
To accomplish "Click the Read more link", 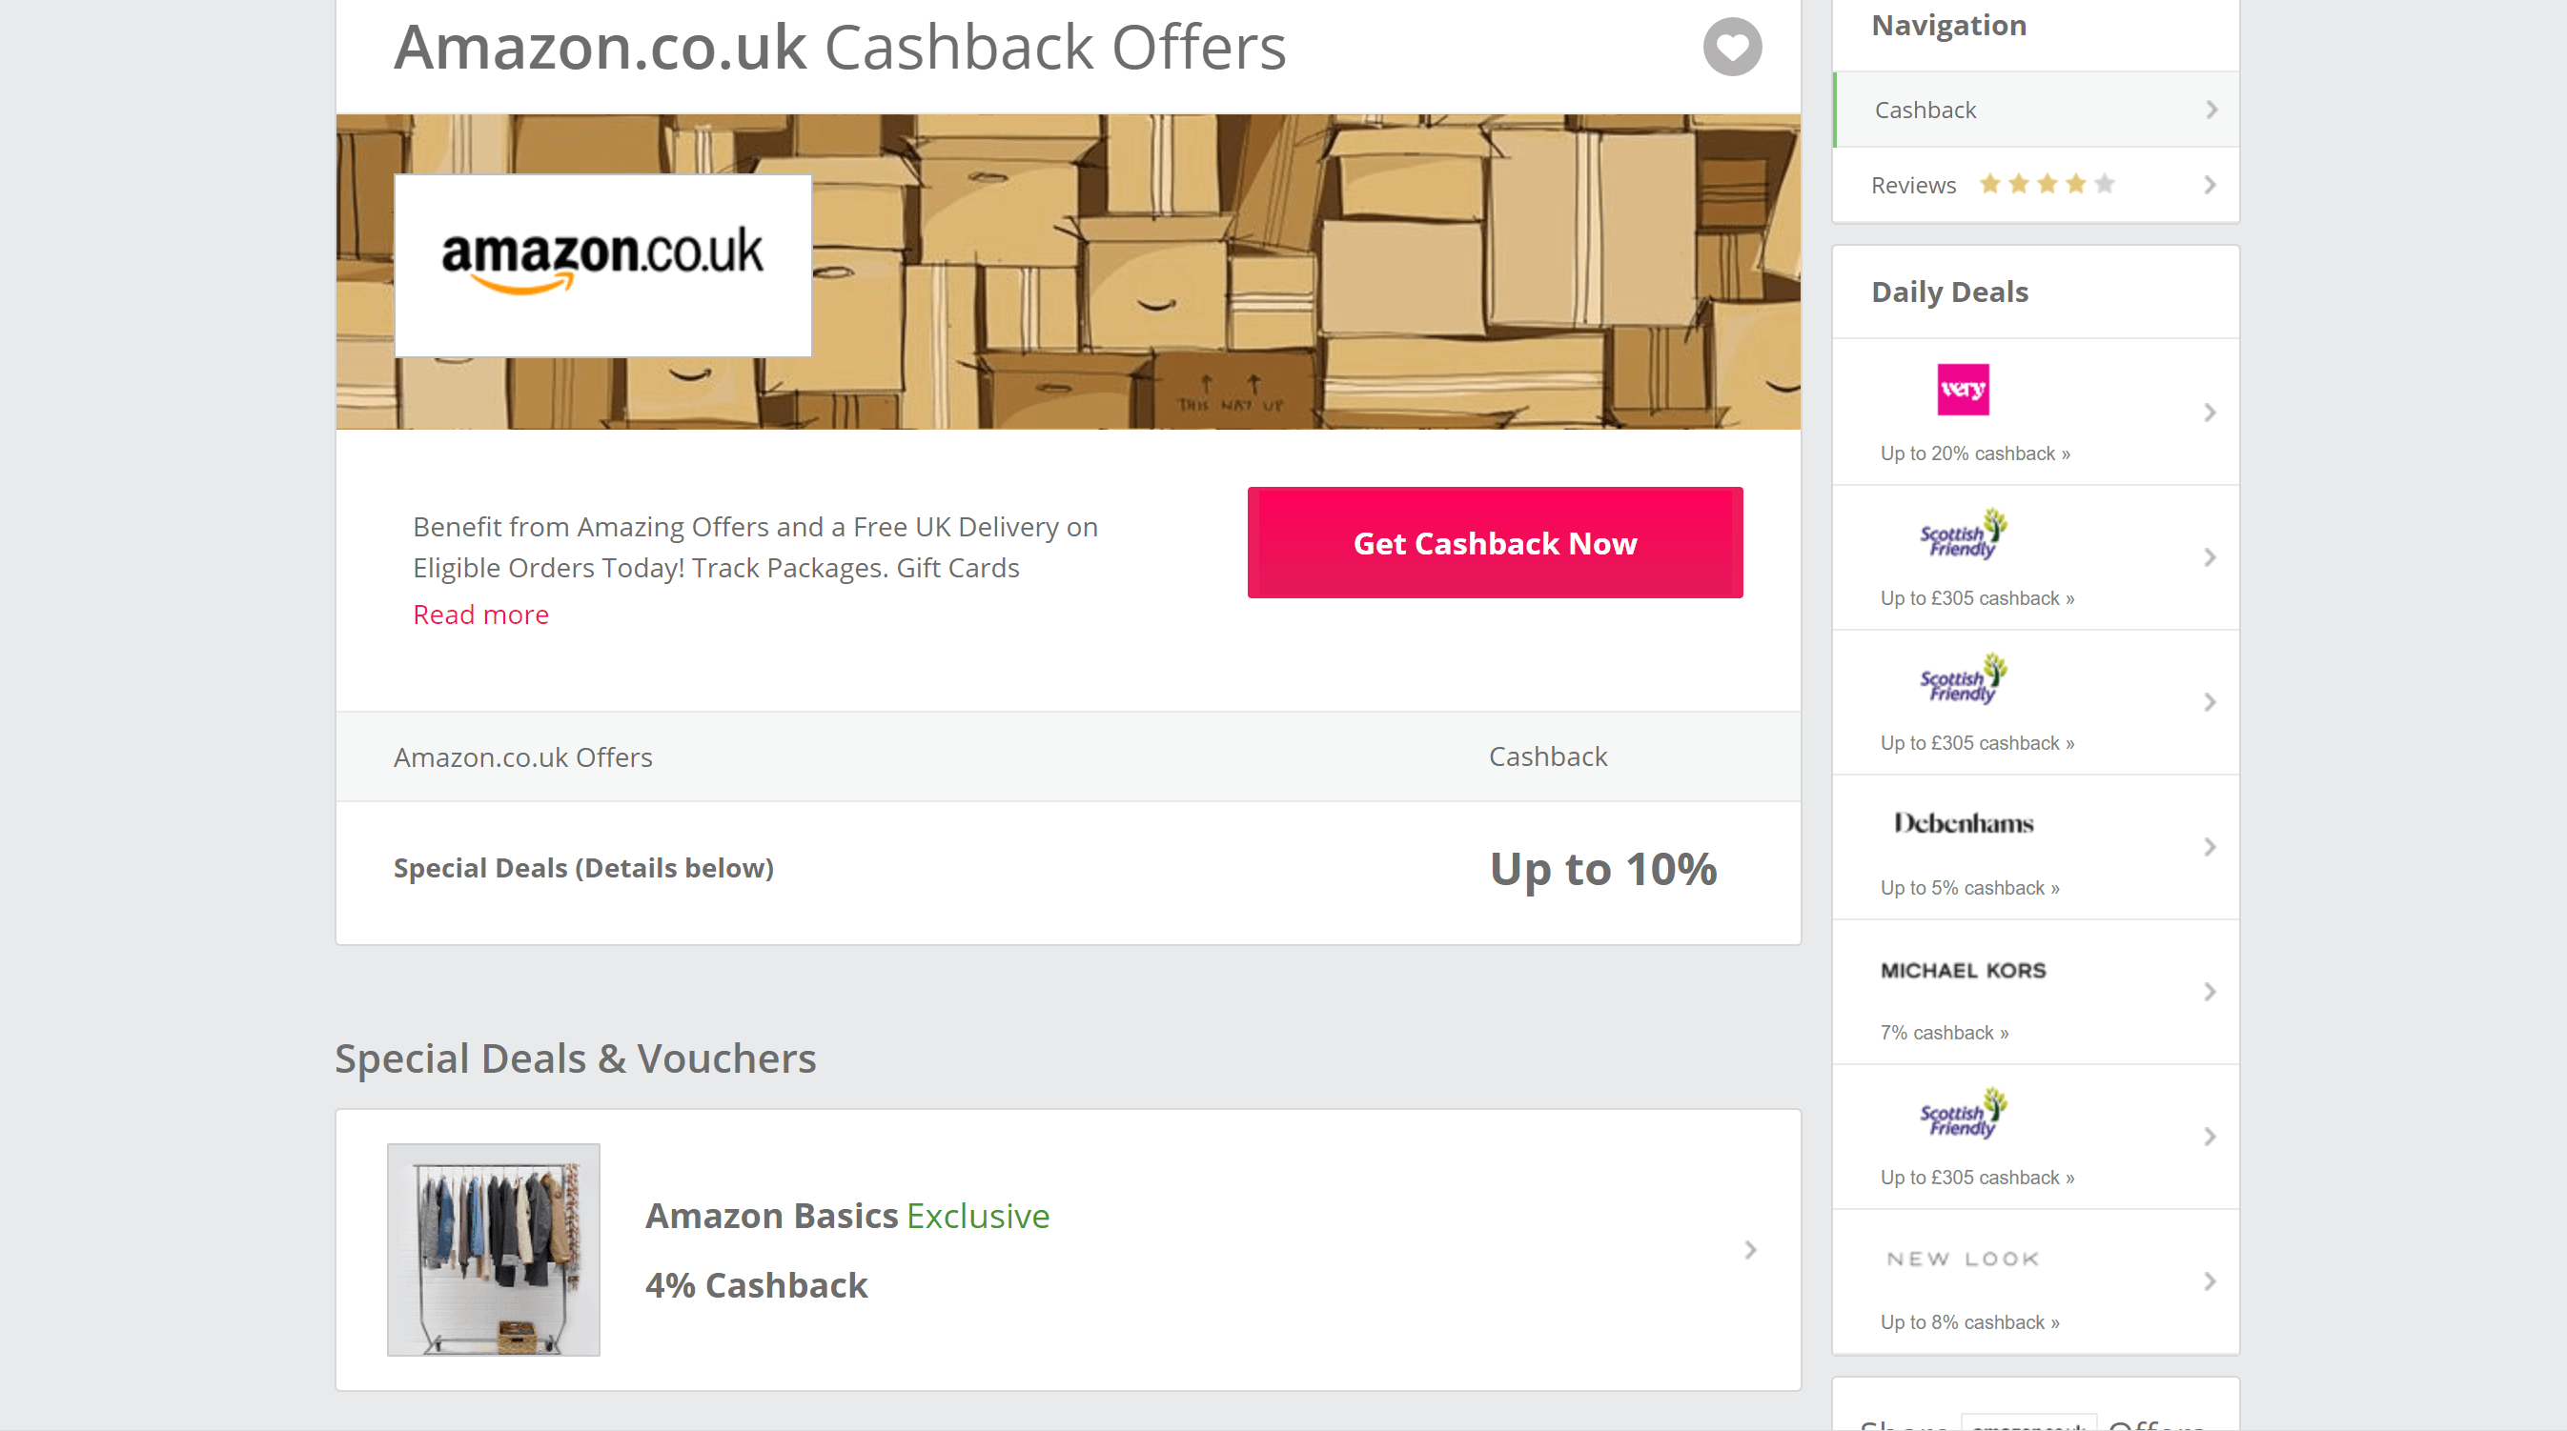I will tap(480, 615).
